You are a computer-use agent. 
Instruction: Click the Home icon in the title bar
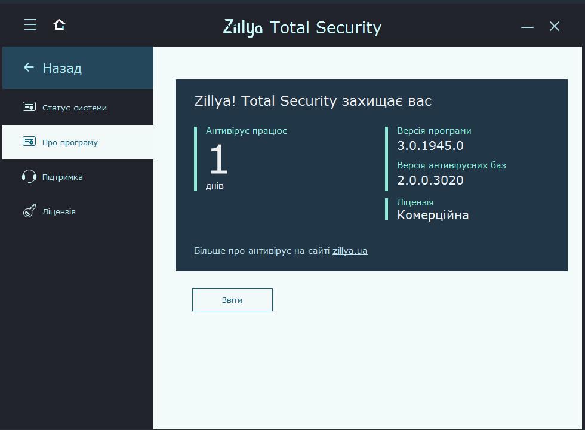[x=59, y=24]
